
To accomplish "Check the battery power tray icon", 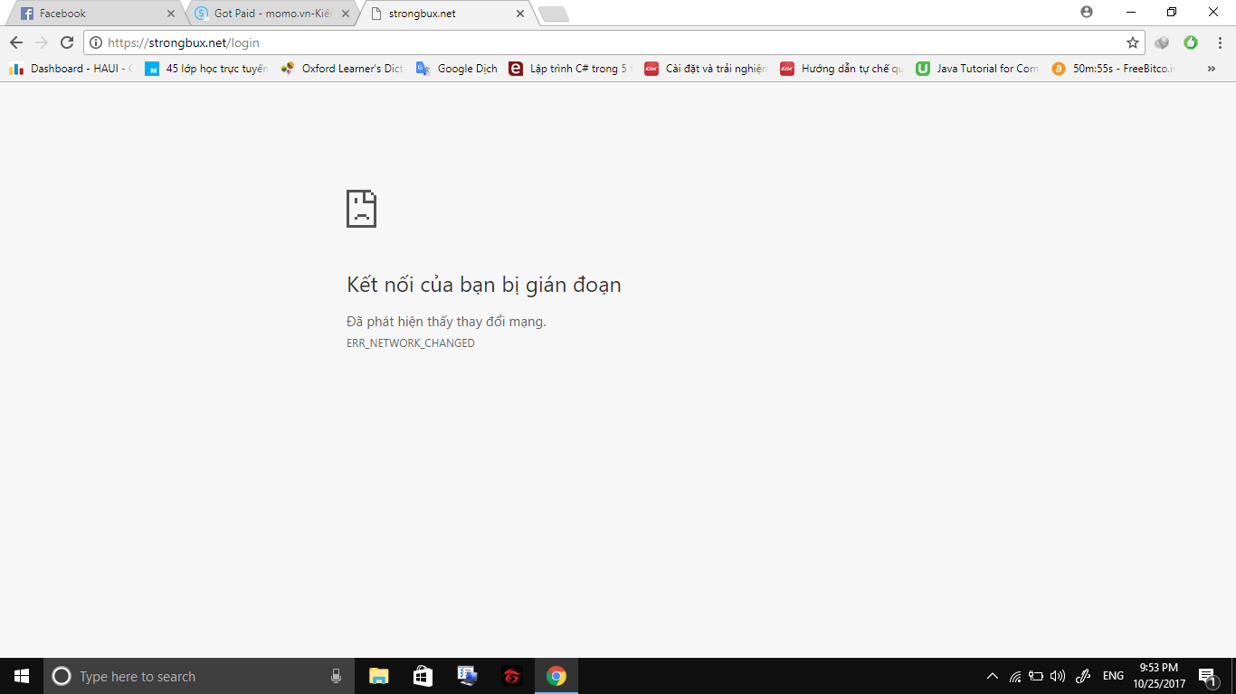I will (x=1037, y=676).
